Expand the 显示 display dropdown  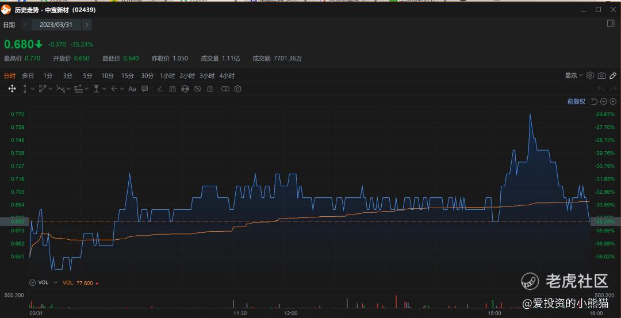(573, 75)
